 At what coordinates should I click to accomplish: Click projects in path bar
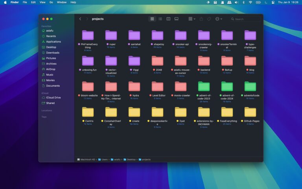coord(145,159)
